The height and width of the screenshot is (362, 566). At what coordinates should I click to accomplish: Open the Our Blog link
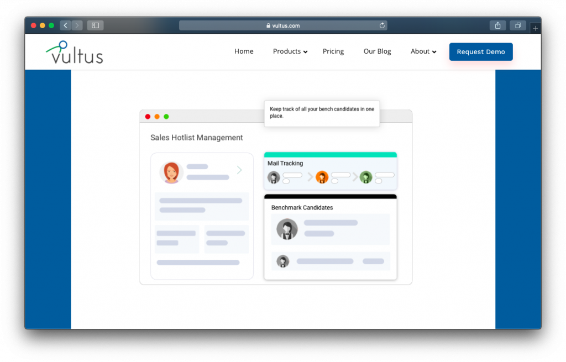tap(377, 51)
